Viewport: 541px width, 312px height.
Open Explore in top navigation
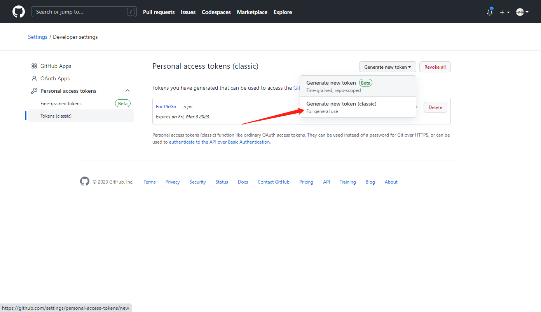click(x=283, y=12)
